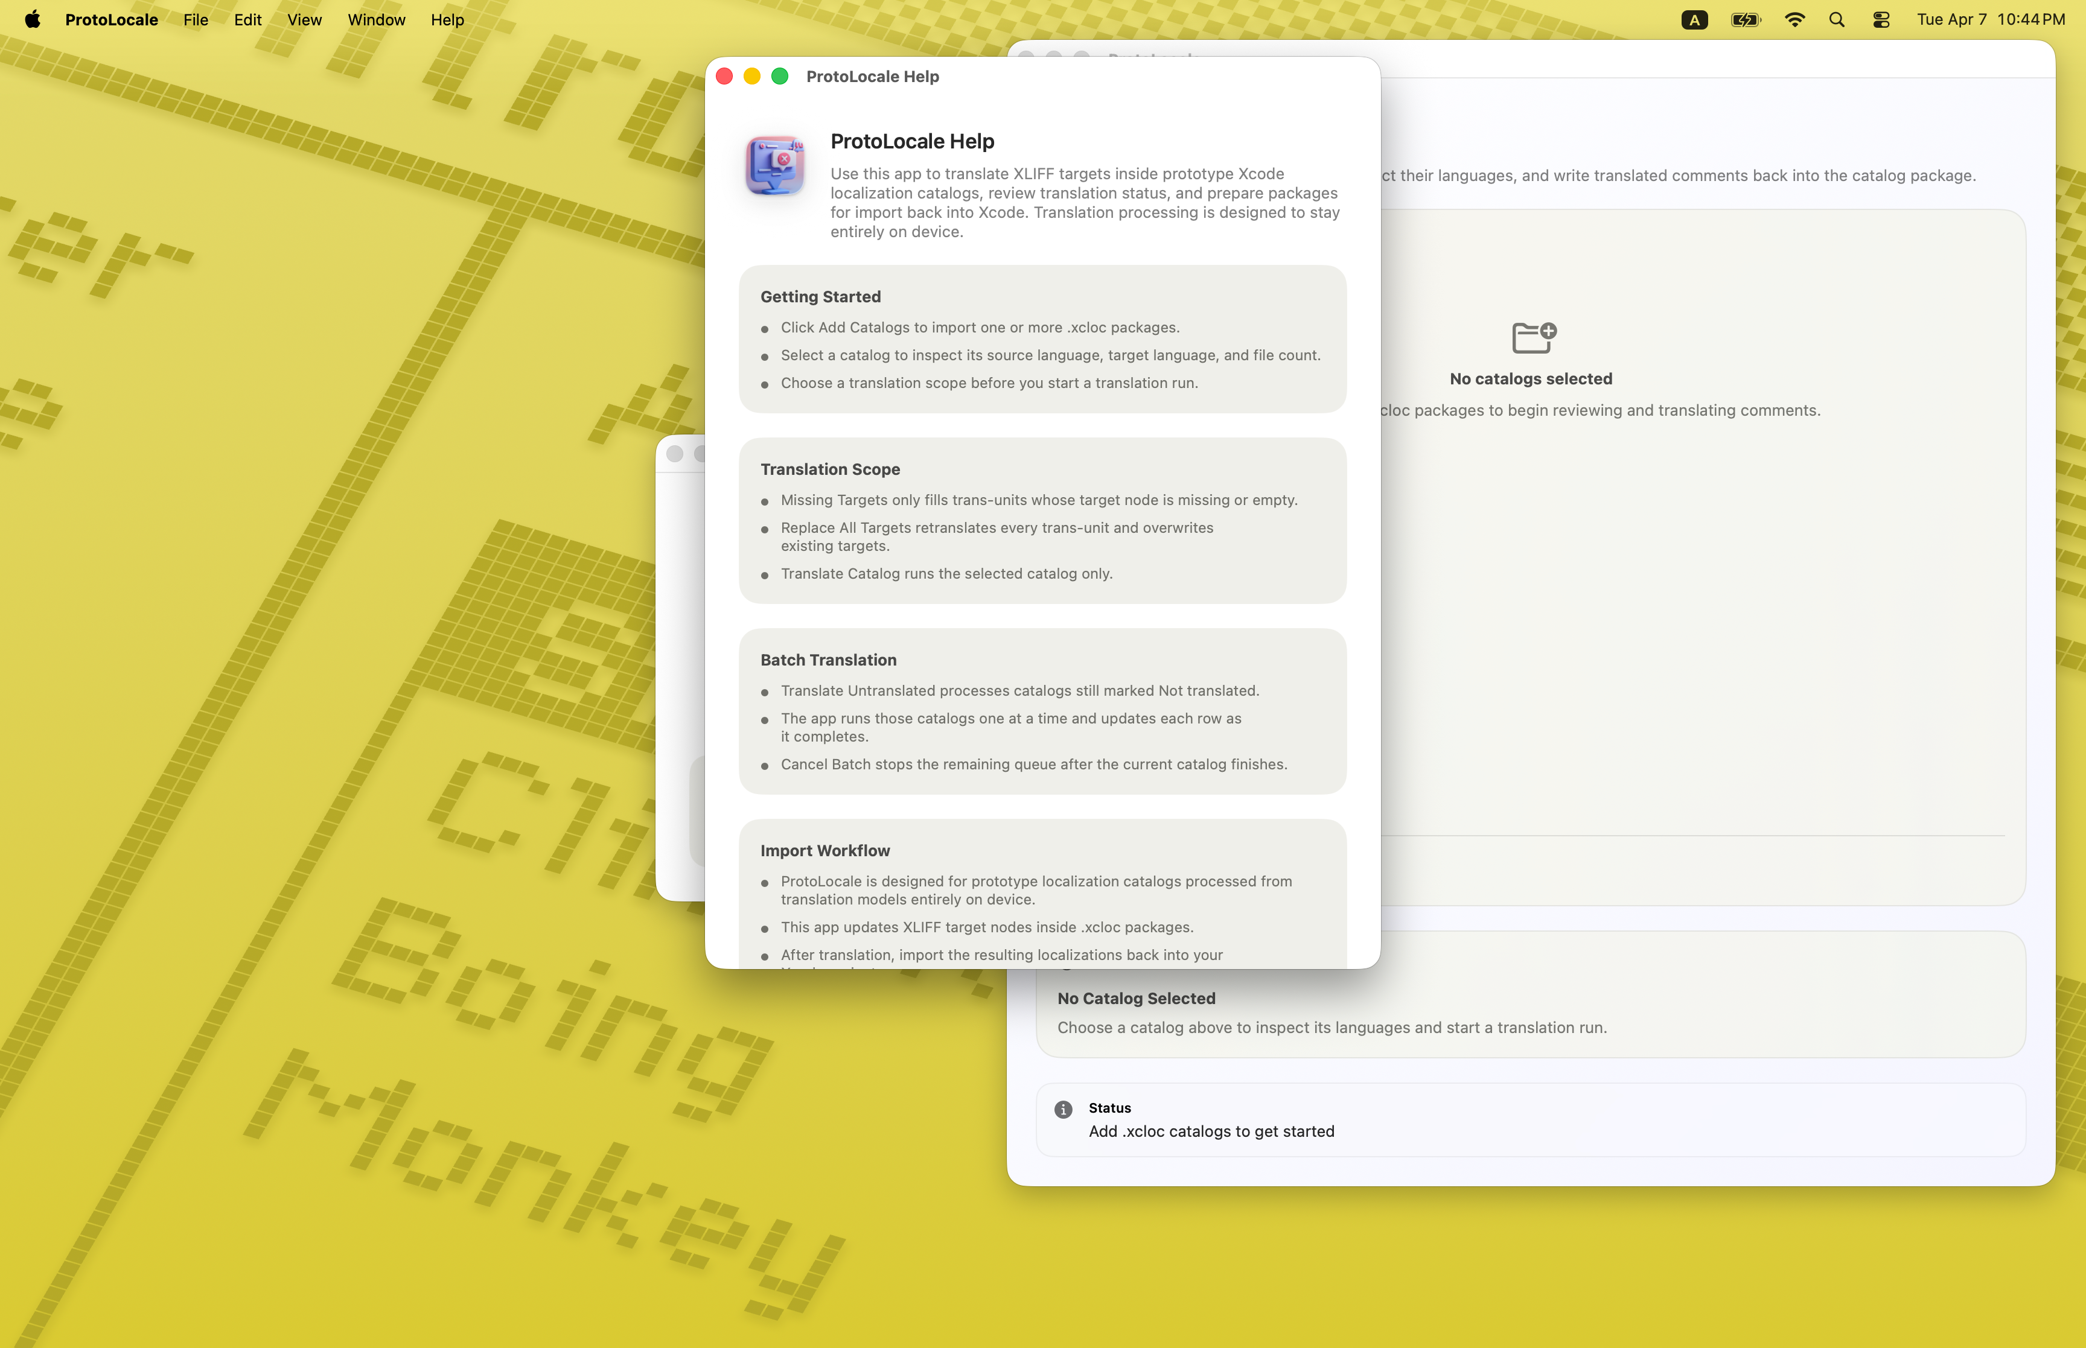This screenshot has height=1348, width=2086.
Task: Close the ProtoLocale Help window
Action: [x=724, y=76]
